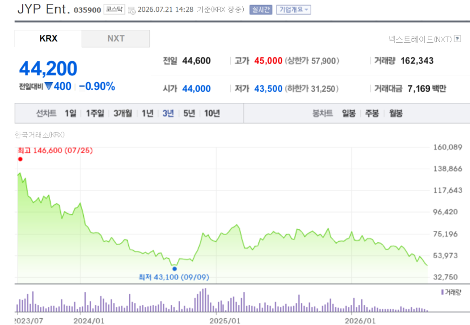Select the 1년 line chart period
The height and width of the screenshot is (325, 470).
click(147, 113)
